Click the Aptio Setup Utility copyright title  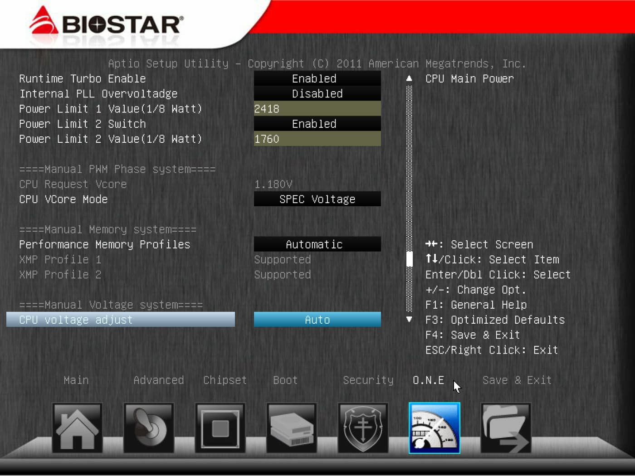coord(317,63)
